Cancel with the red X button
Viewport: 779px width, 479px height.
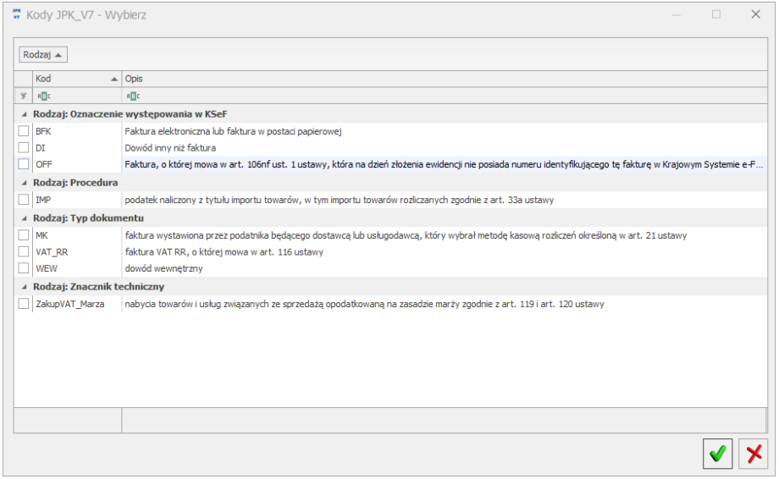click(753, 454)
